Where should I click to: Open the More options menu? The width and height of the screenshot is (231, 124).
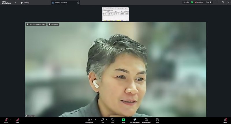[157, 120]
